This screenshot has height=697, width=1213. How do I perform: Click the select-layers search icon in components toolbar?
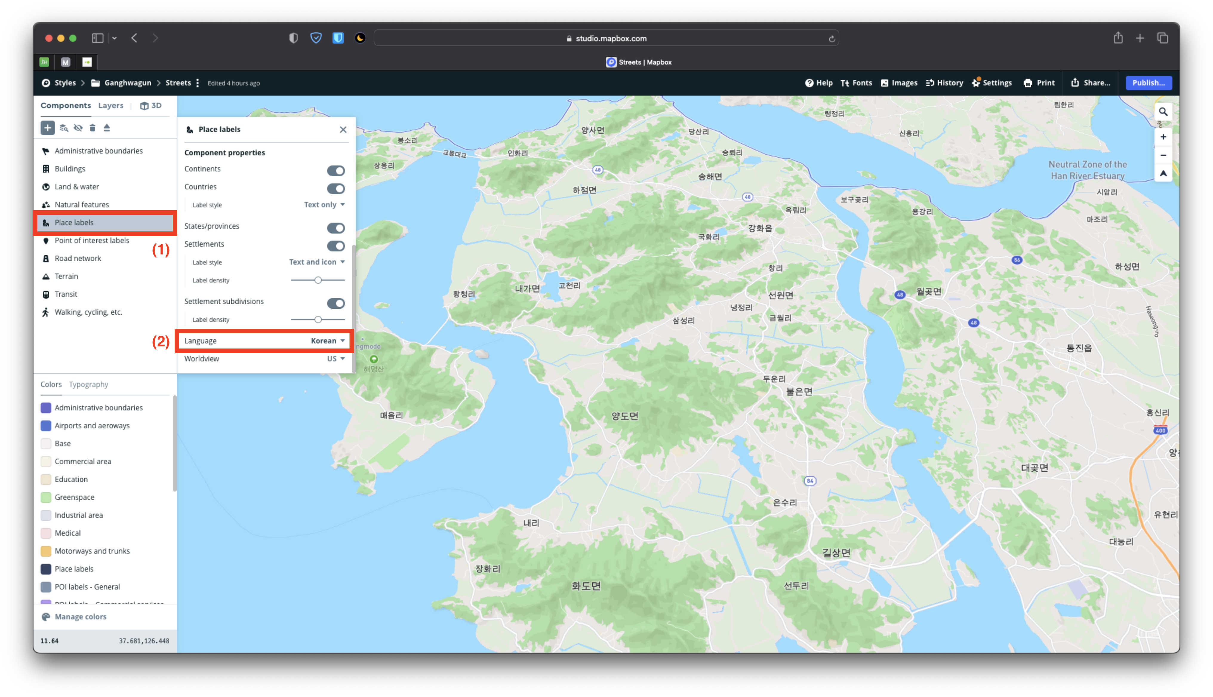(x=64, y=128)
